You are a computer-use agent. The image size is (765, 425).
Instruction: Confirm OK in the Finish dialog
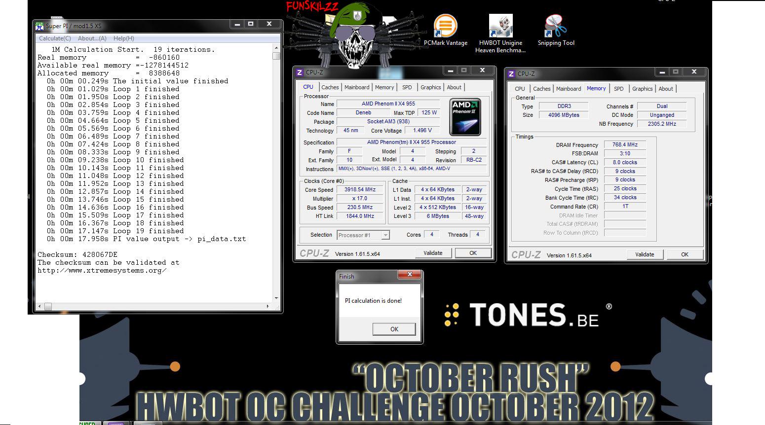[x=394, y=329]
